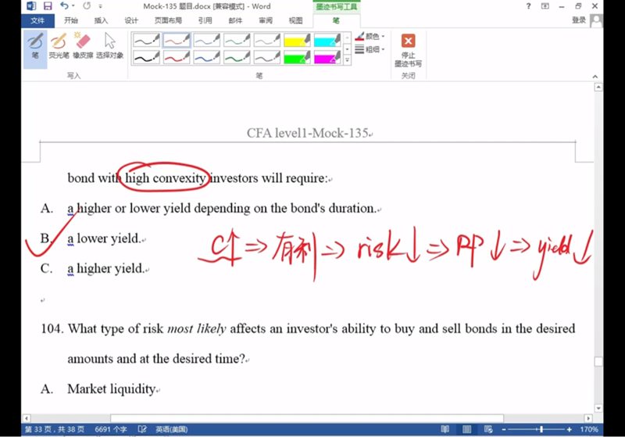Image resolution: width=625 pixels, height=437 pixels.
Task: Pick the thick green pen style, bottom row
Action: 237,57
